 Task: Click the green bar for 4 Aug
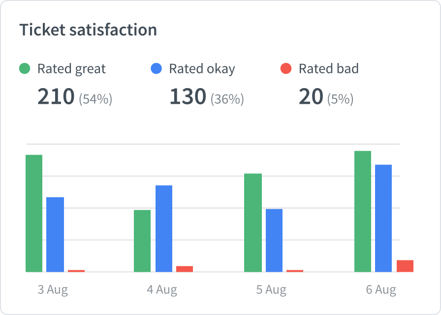pyautogui.click(x=142, y=241)
